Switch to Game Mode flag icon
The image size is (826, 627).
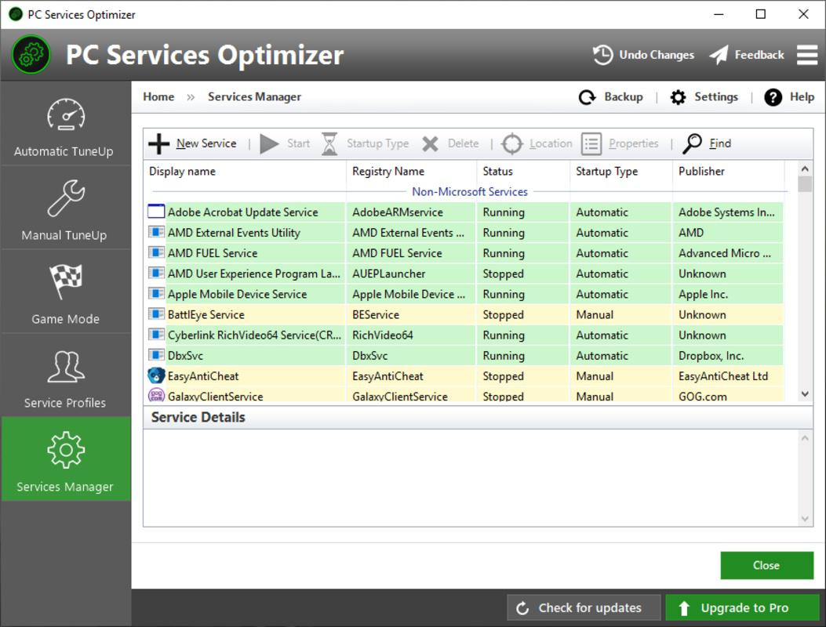(x=66, y=281)
